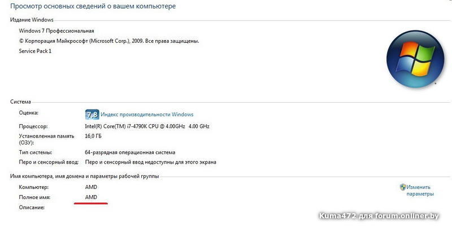Click the 64-разрядная операционная система value

point(130,152)
